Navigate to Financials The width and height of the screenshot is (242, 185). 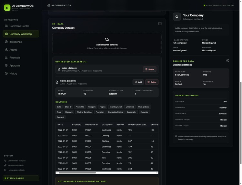pyautogui.click(x=21, y=57)
